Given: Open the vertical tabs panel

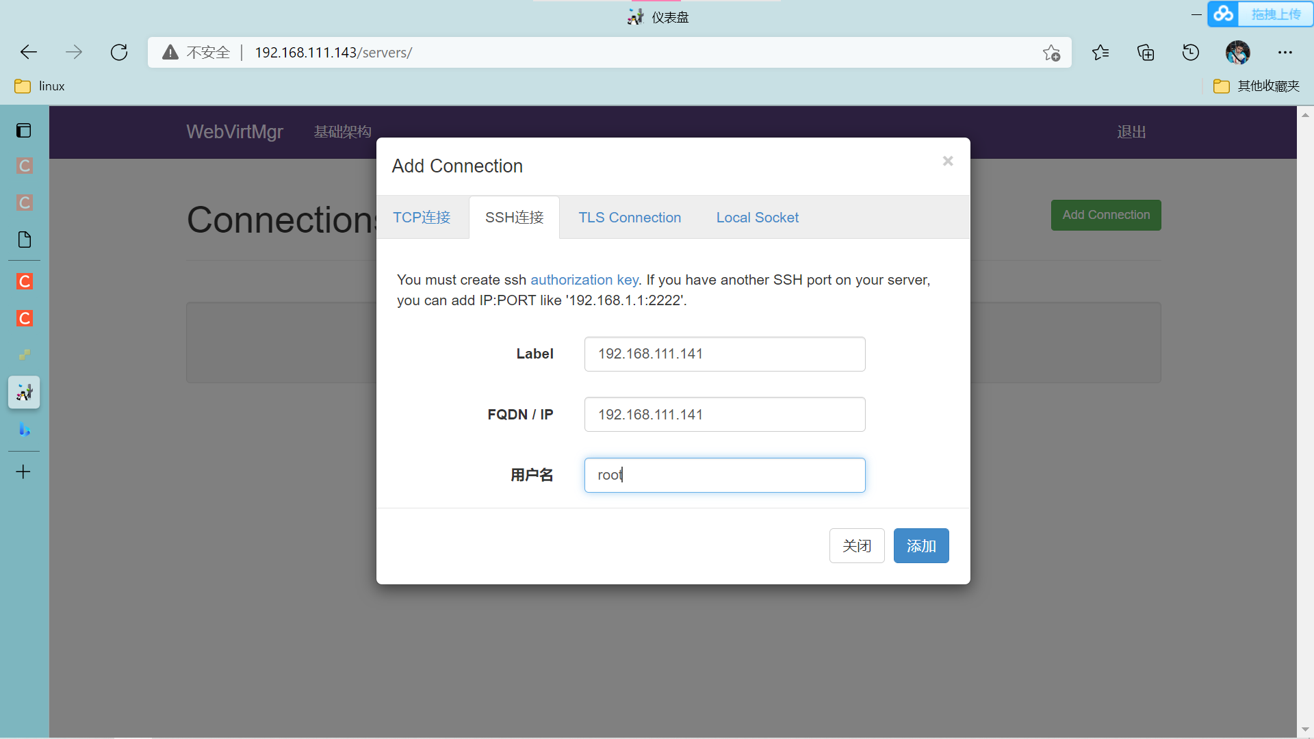Looking at the screenshot, I should point(24,130).
